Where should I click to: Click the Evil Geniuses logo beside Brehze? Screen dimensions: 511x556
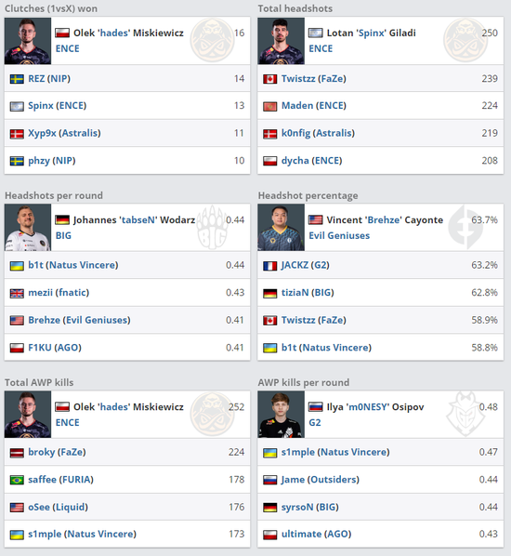pos(465,227)
